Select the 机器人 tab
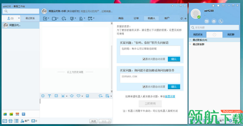The height and width of the screenshot is (126, 243). (x=151, y=18)
